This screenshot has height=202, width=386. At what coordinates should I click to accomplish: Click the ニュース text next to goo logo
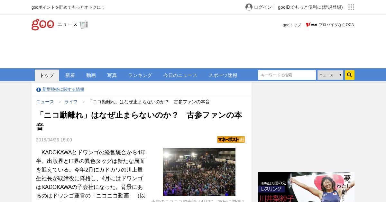pyautogui.click(x=68, y=24)
